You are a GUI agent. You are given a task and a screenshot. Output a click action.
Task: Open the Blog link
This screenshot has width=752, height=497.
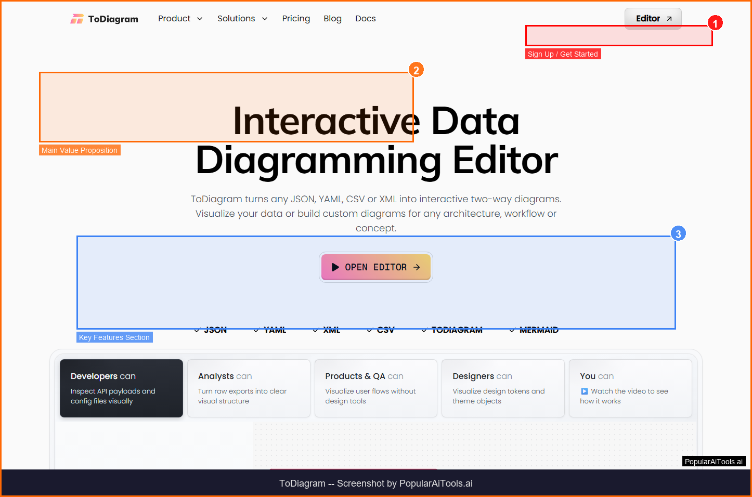(332, 19)
